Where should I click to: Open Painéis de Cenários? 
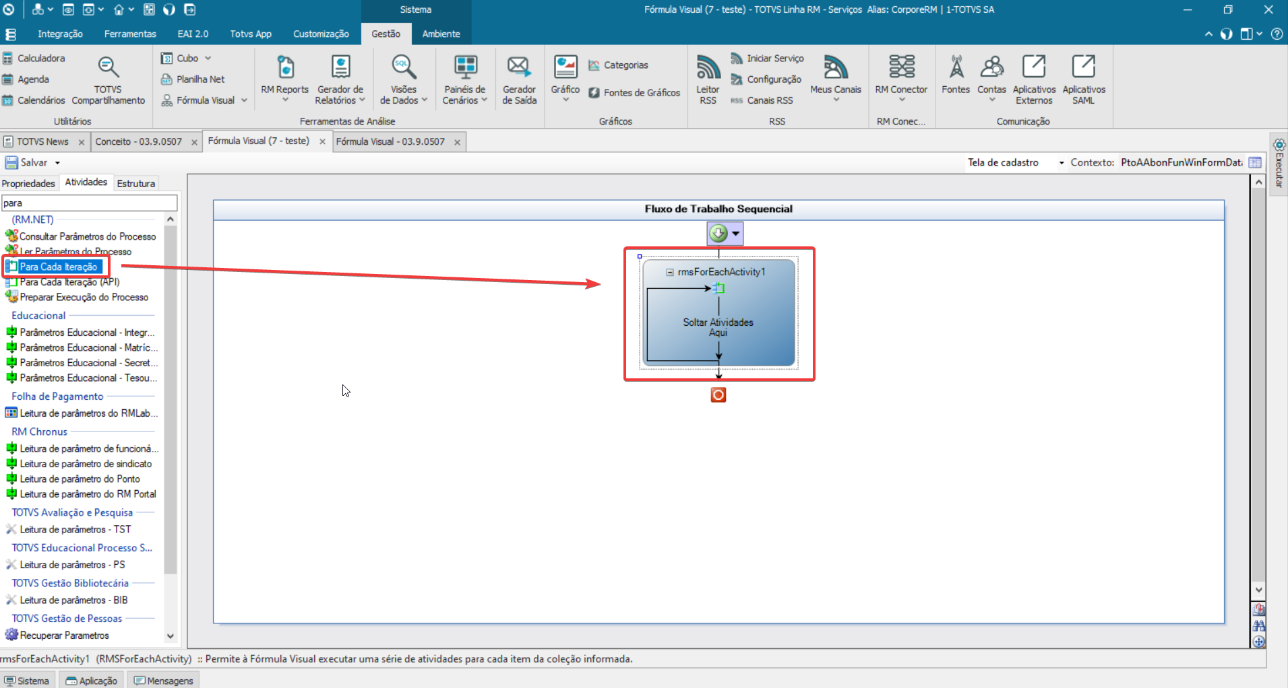(x=464, y=79)
